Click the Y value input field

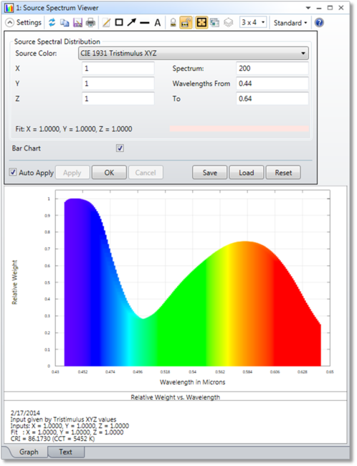tap(118, 83)
